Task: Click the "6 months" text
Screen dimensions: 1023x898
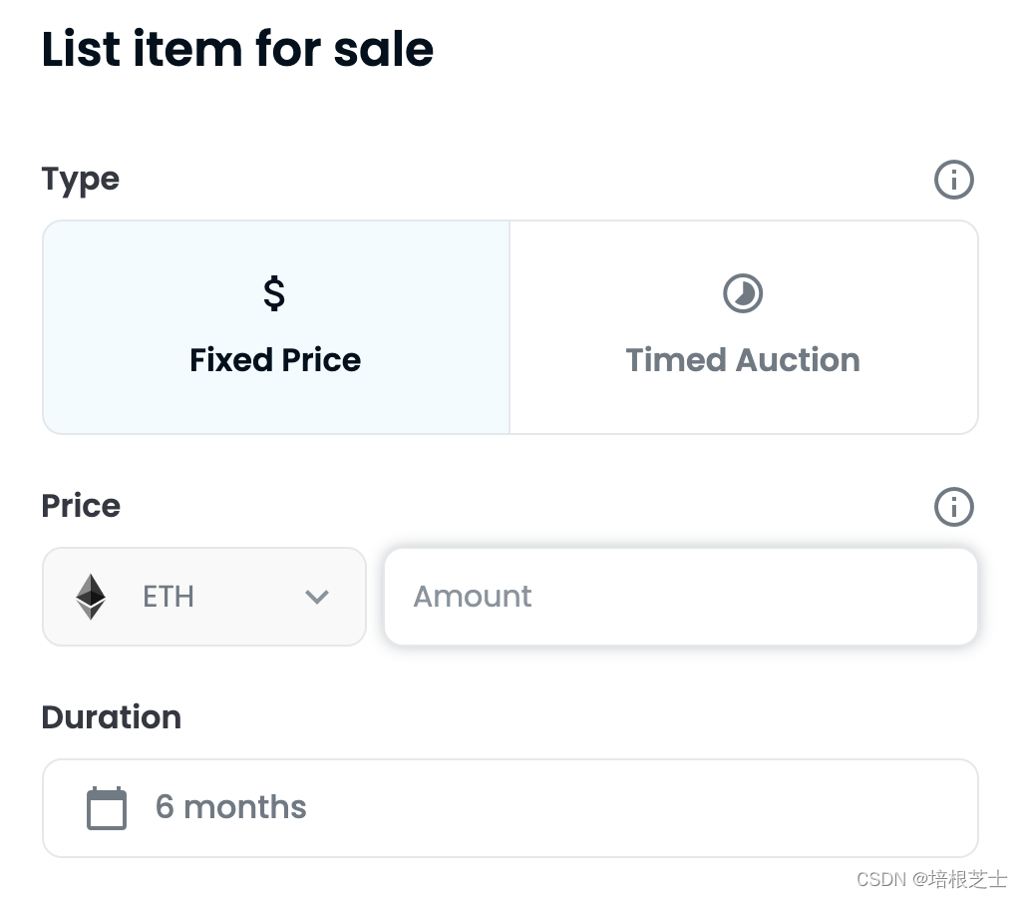Action: (230, 807)
